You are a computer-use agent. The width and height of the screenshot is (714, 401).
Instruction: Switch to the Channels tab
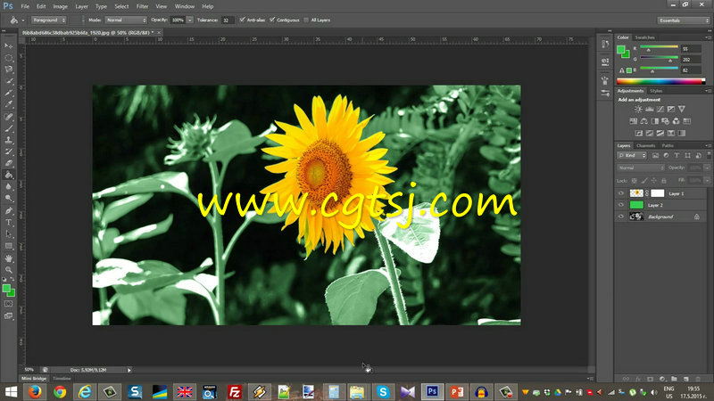pos(645,145)
